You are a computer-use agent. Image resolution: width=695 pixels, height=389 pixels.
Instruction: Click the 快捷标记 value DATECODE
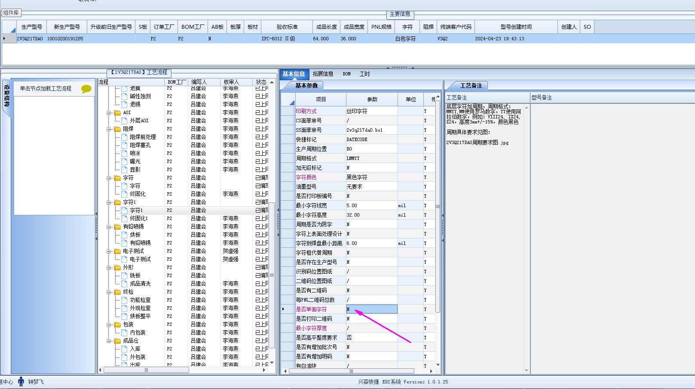(372, 139)
